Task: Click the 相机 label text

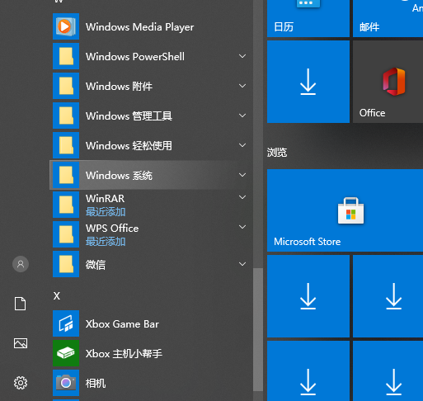Action: click(96, 384)
